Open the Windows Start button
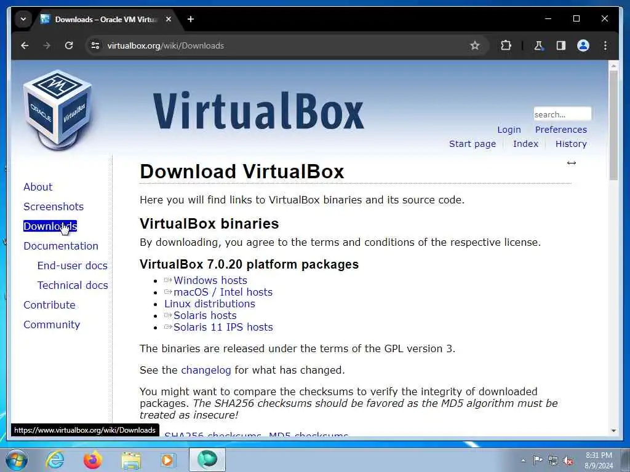This screenshot has width=630, height=472. (17, 460)
